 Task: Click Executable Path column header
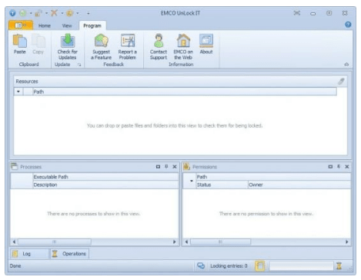[x=105, y=177]
